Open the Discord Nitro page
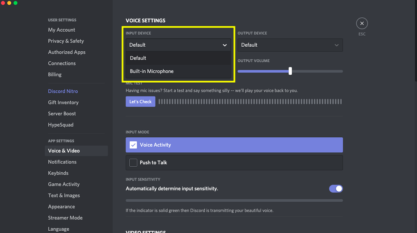The height and width of the screenshot is (233, 417). click(63, 91)
